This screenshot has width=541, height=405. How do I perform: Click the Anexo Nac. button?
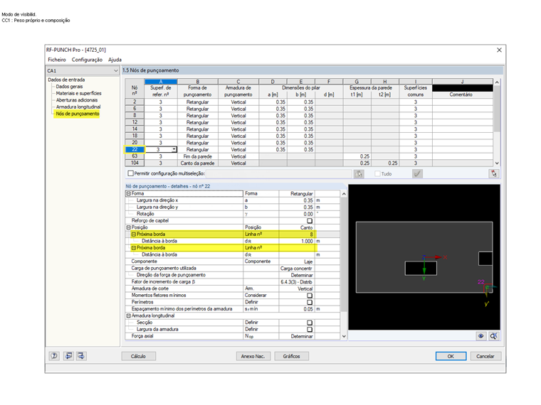253,356
